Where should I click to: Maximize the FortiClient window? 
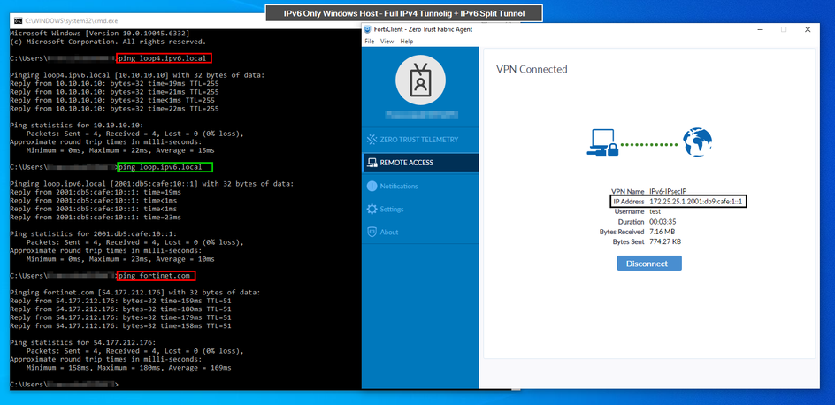tap(784, 29)
